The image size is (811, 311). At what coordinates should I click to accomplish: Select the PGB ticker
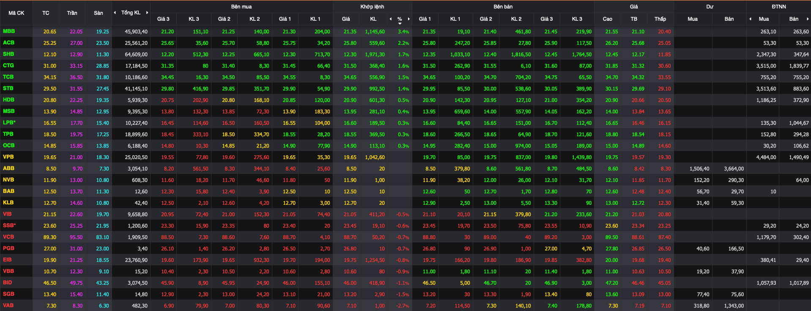click(x=8, y=248)
